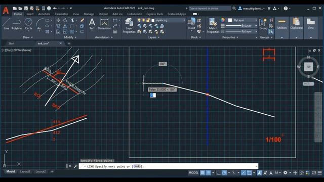Image resolution: width=324 pixels, height=182 pixels.
Task: Toggle annotation objects visibility in status bar
Action: pos(259,173)
